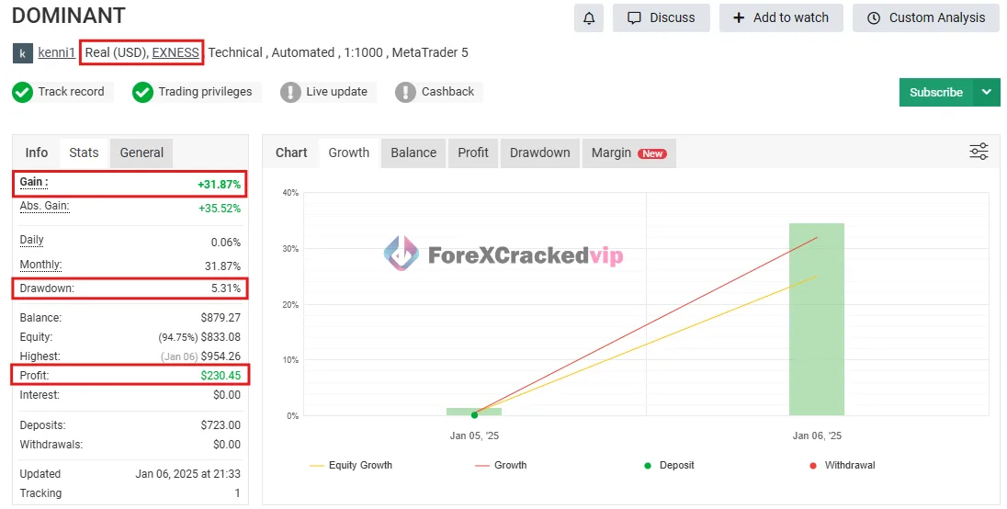
Task: Expand the Subscribe dropdown arrow
Action: click(x=987, y=93)
